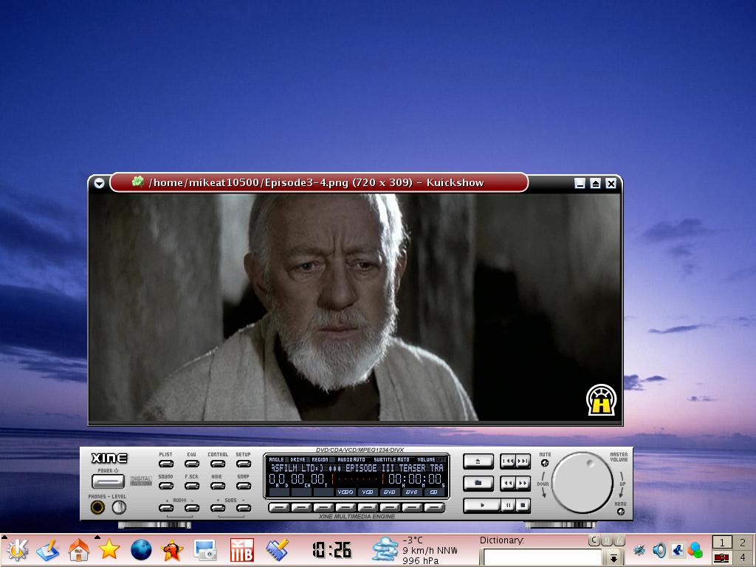
Task: Click the xine seek bar in display
Action: click(x=357, y=480)
